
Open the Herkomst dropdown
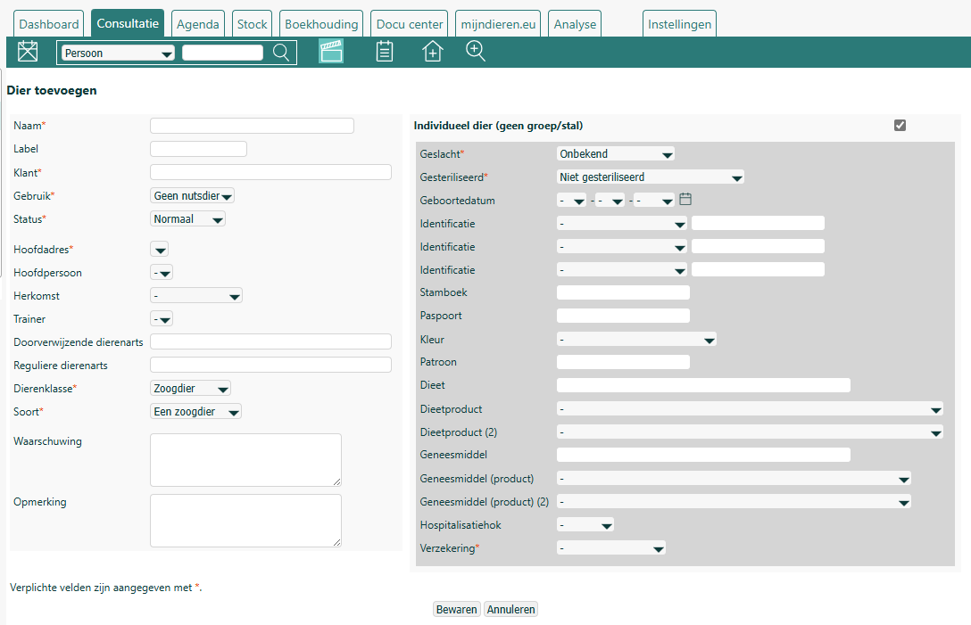tap(195, 296)
